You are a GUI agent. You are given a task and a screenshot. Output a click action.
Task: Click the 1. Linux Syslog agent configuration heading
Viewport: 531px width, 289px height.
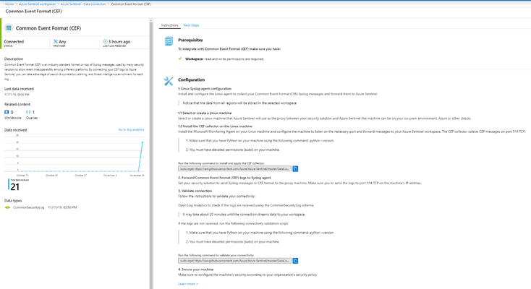205,89
